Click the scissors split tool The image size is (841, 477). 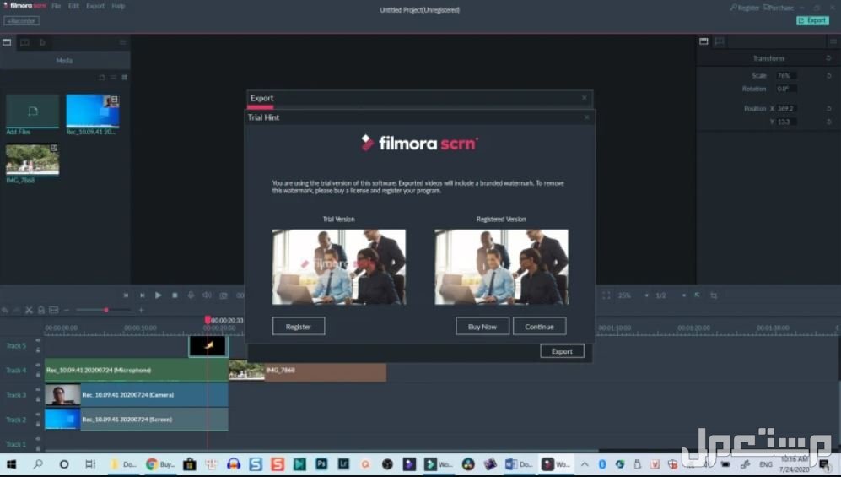pos(29,310)
